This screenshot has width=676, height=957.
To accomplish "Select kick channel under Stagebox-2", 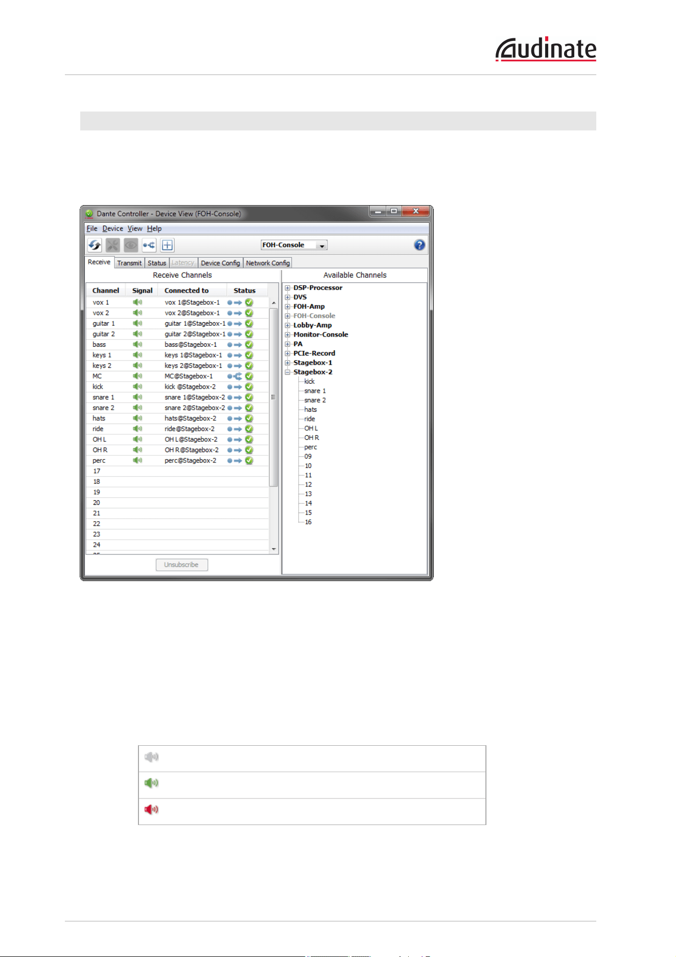I will [310, 382].
